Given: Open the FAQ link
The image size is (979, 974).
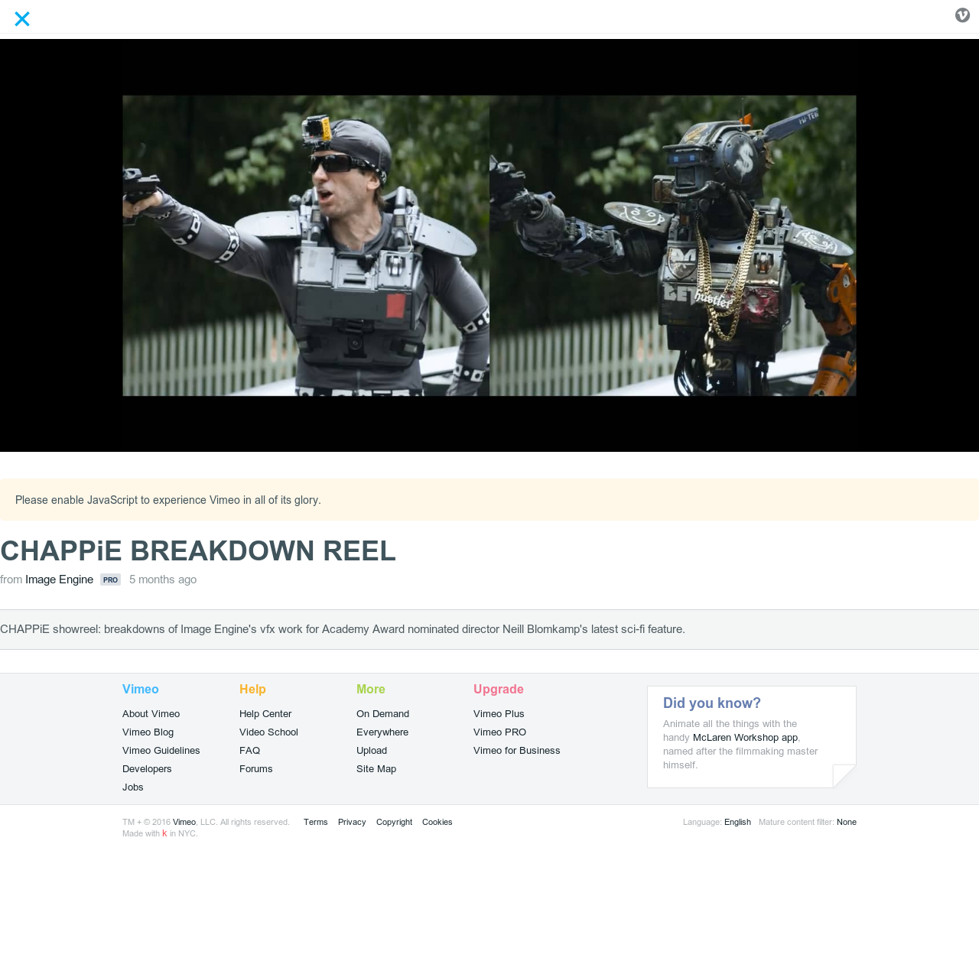Looking at the screenshot, I should click(x=249, y=751).
